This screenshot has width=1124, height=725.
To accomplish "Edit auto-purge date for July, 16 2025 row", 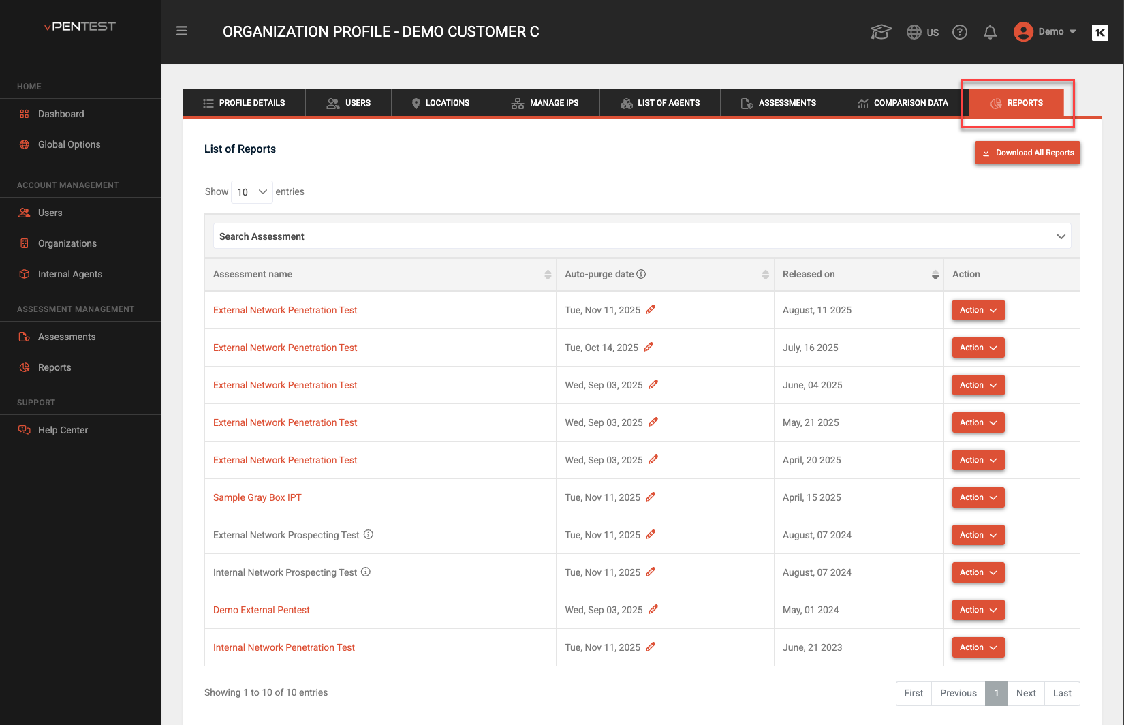I will pos(649,347).
